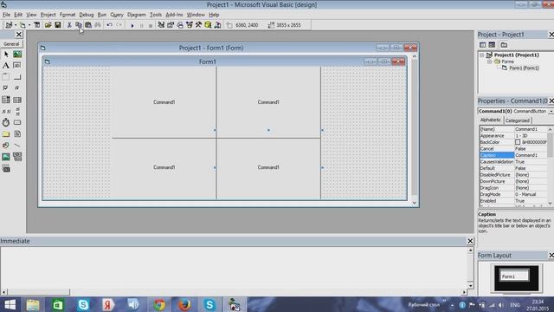Click View Code in Project panel
The height and width of the screenshot is (312, 554).
point(482,45)
